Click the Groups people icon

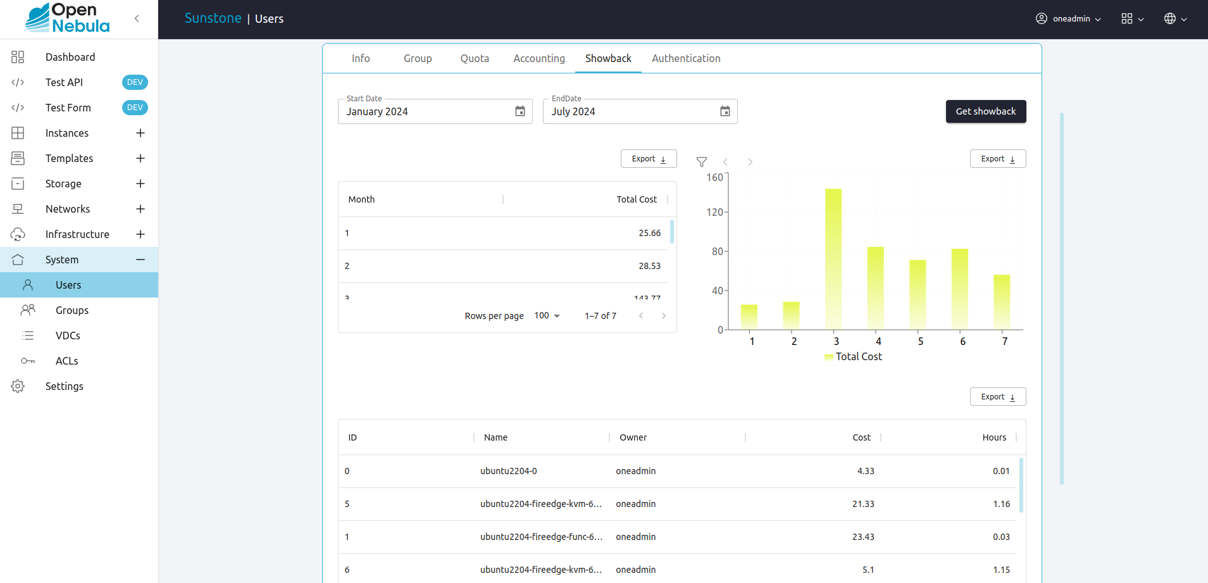point(28,310)
